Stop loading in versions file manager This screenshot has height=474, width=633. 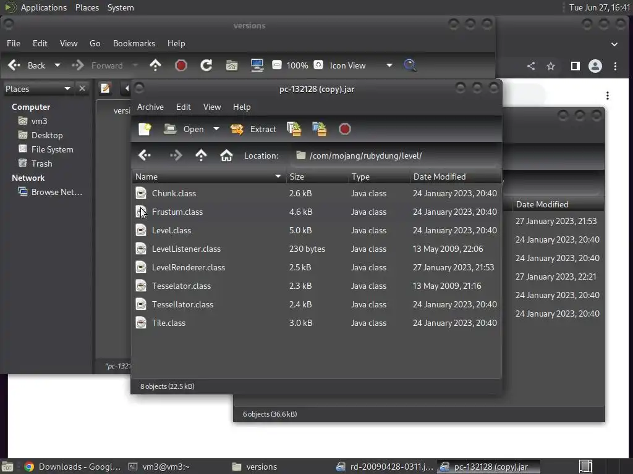[x=181, y=65]
